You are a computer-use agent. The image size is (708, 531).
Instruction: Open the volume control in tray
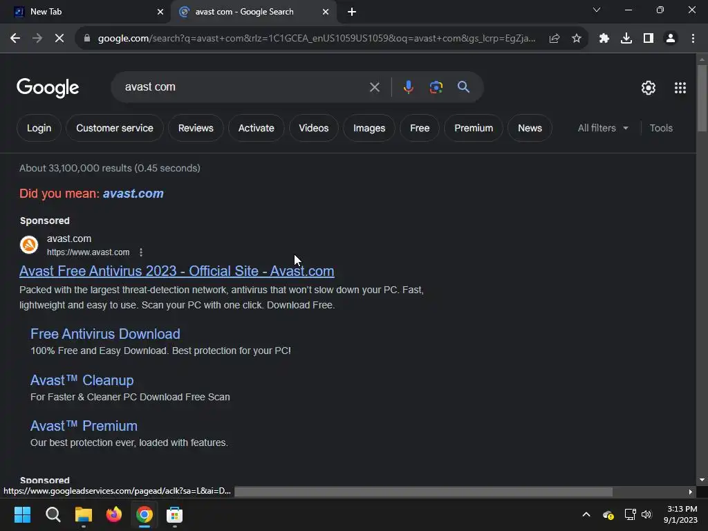(x=646, y=514)
